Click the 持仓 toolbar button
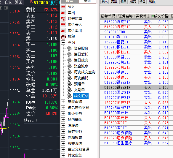This screenshot has width=173, height=158. 142,1
